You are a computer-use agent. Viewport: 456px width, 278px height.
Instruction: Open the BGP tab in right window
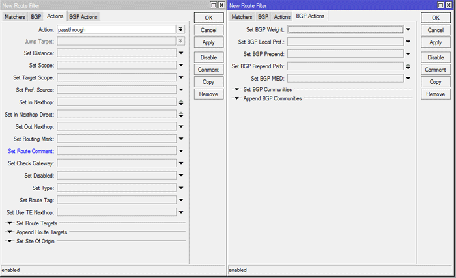pyautogui.click(x=263, y=16)
